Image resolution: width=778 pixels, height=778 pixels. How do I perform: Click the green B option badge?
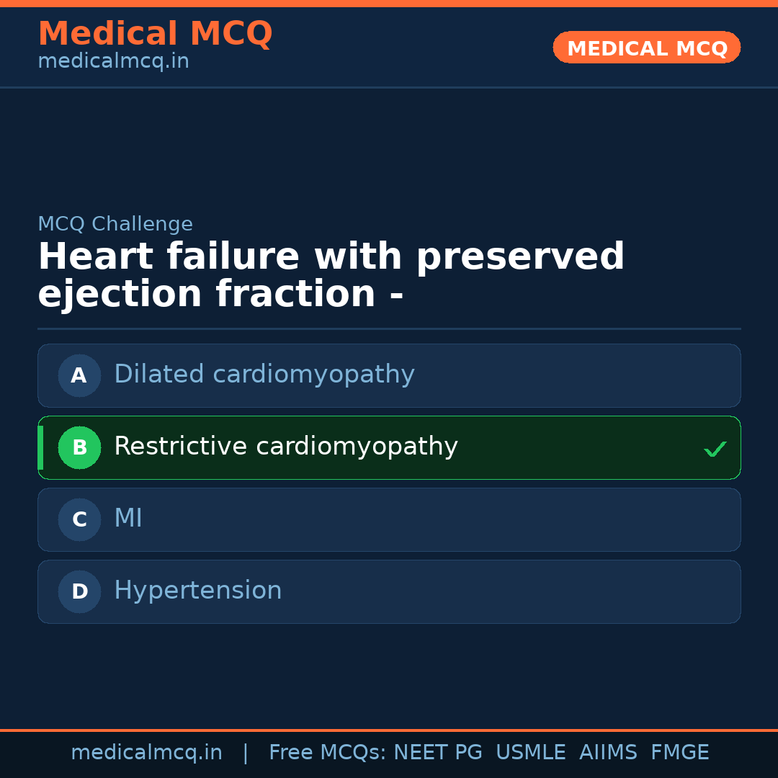tap(79, 447)
